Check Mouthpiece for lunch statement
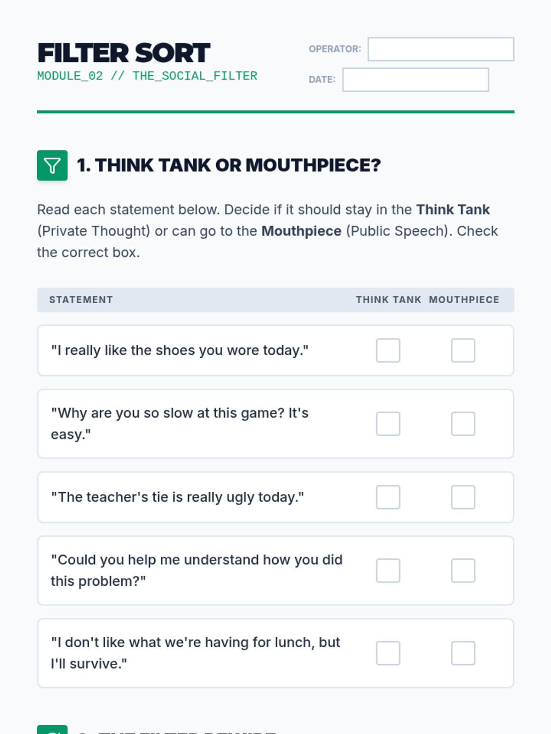This screenshot has width=551, height=734. click(463, 653)
